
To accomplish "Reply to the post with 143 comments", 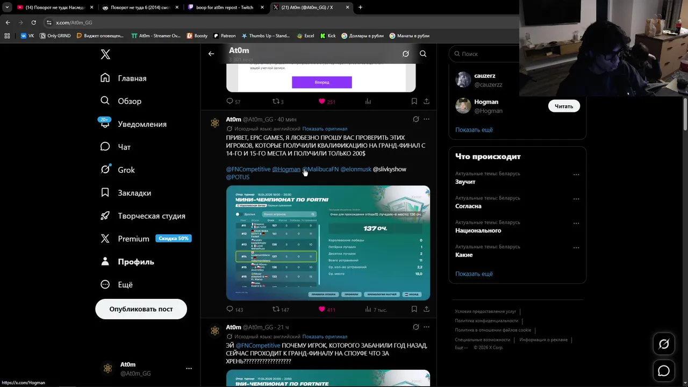I will click(234, 309).
